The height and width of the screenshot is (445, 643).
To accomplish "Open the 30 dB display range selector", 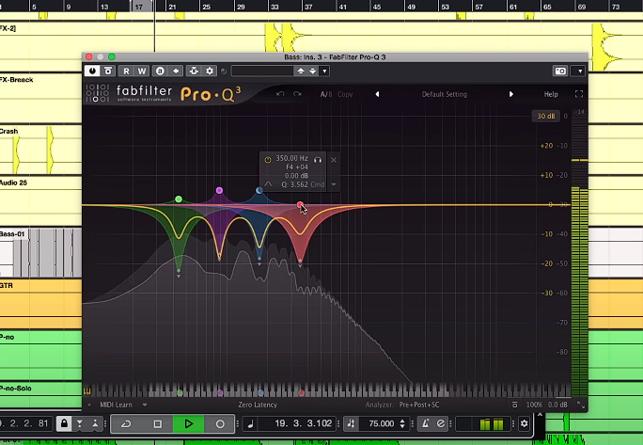I will [x=546, y=116].
